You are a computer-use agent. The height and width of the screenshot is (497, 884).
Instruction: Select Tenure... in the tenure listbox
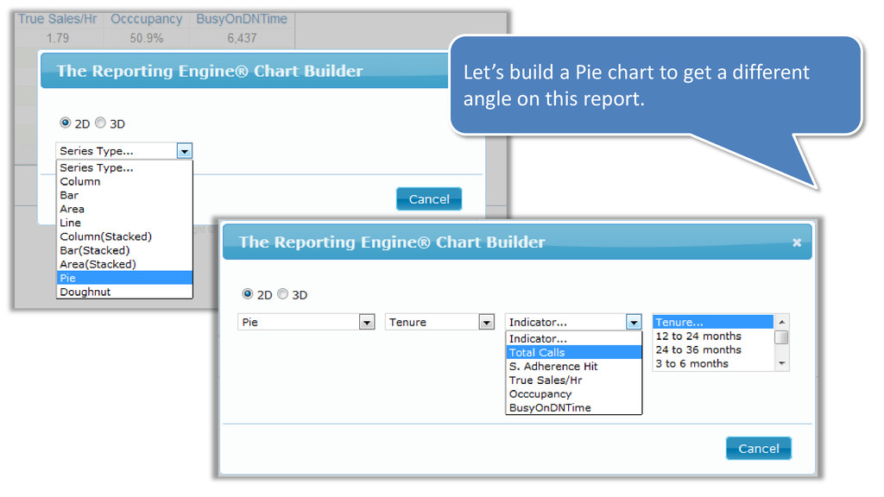(713, 323)
